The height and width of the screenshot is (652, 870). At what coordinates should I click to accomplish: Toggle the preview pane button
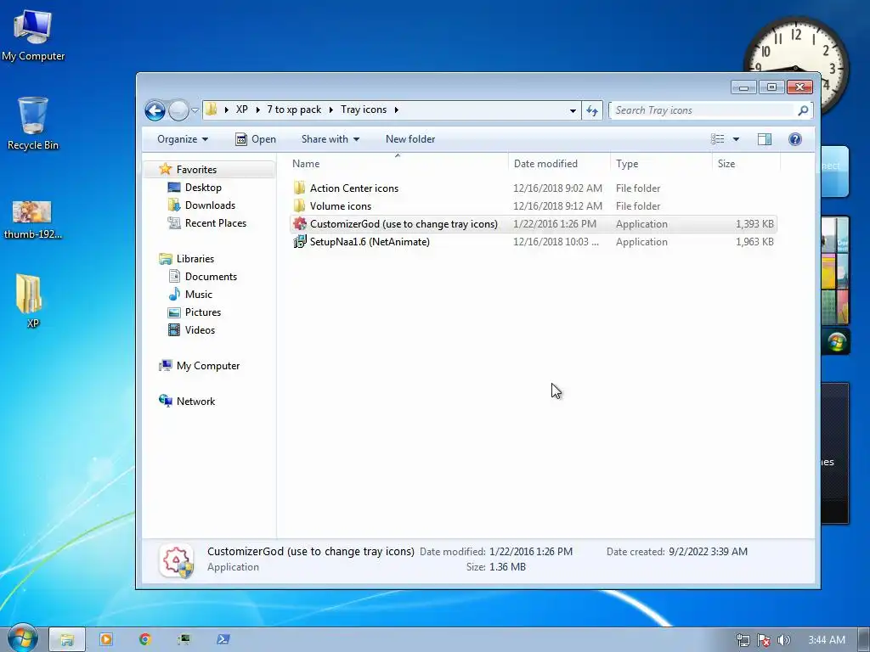(765, 139)
